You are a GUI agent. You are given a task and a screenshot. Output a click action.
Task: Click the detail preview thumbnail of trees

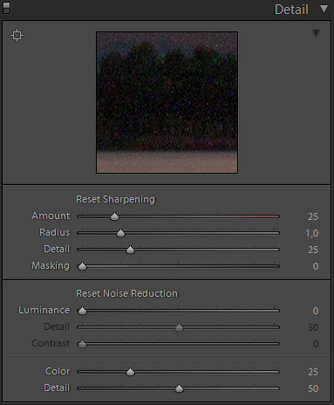(x=167, y=102)
